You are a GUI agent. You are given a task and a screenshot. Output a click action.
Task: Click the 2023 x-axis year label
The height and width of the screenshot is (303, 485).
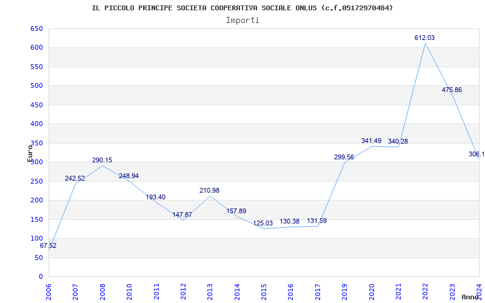452,291
